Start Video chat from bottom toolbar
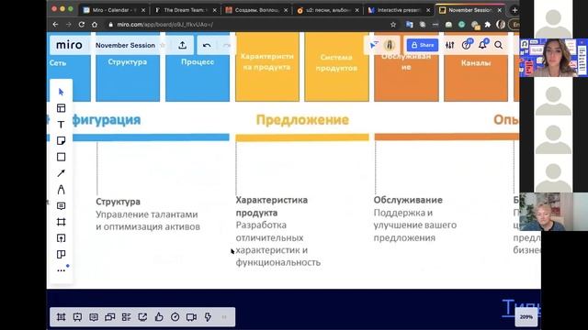588x330 pixels. 191,317
